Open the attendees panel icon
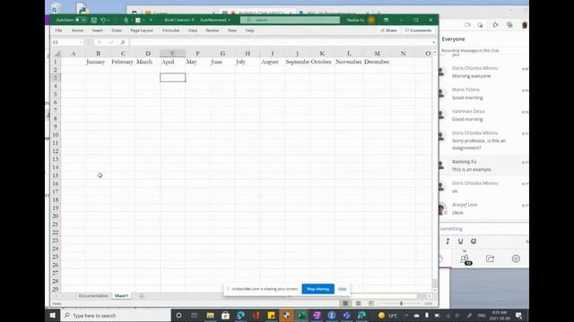Viewport: 574px width, 322px height. 465,259
